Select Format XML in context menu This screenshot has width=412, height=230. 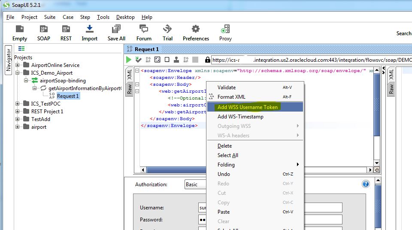(255, 97)
